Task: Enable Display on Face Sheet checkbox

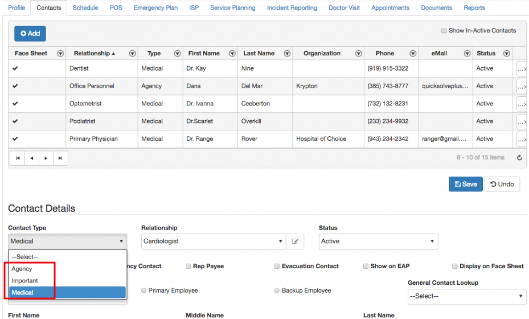Action: click(455, 266)
